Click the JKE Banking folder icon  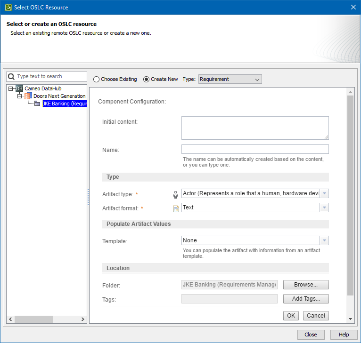click(37, 104)
